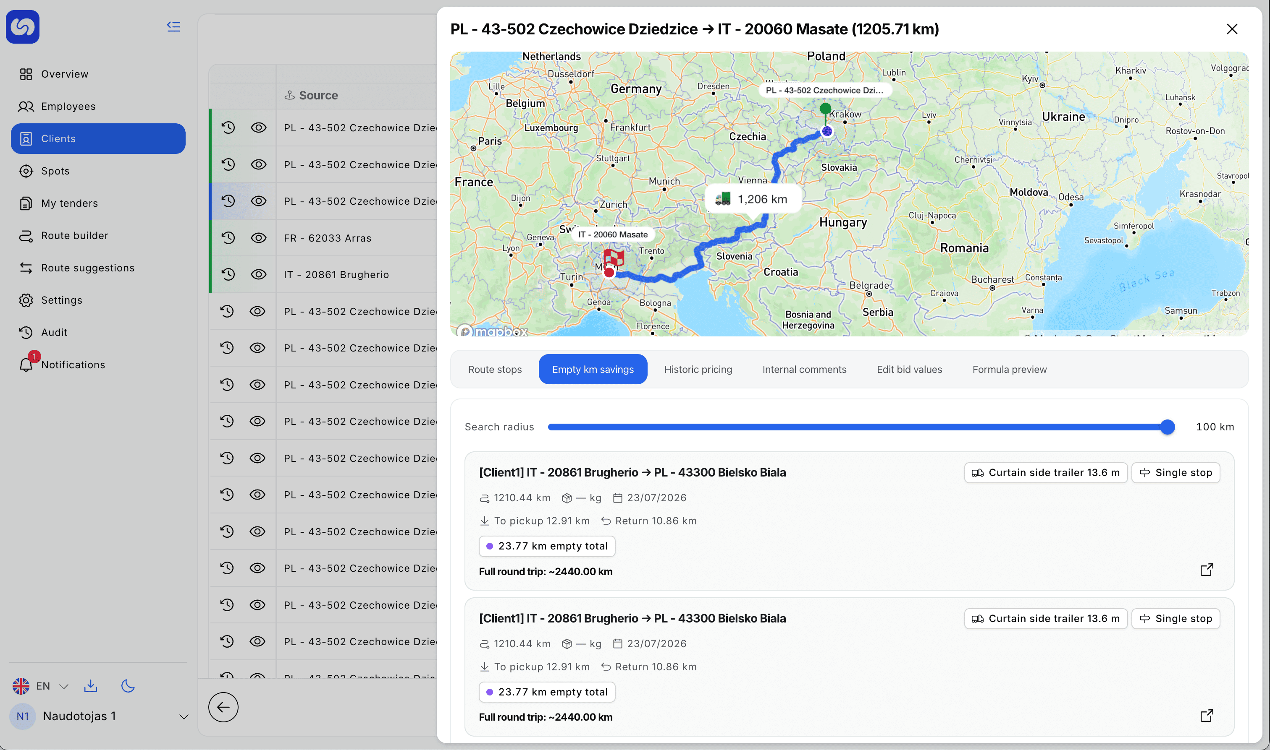Open first Brugherio route in new window
This screenshot has width=1270, height=750.
tap(1207, 570)
